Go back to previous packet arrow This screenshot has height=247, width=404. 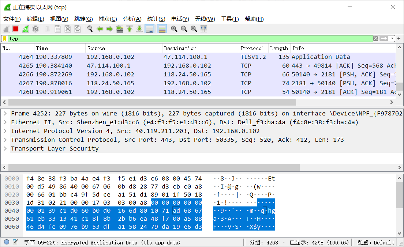[x=100, y=29]
